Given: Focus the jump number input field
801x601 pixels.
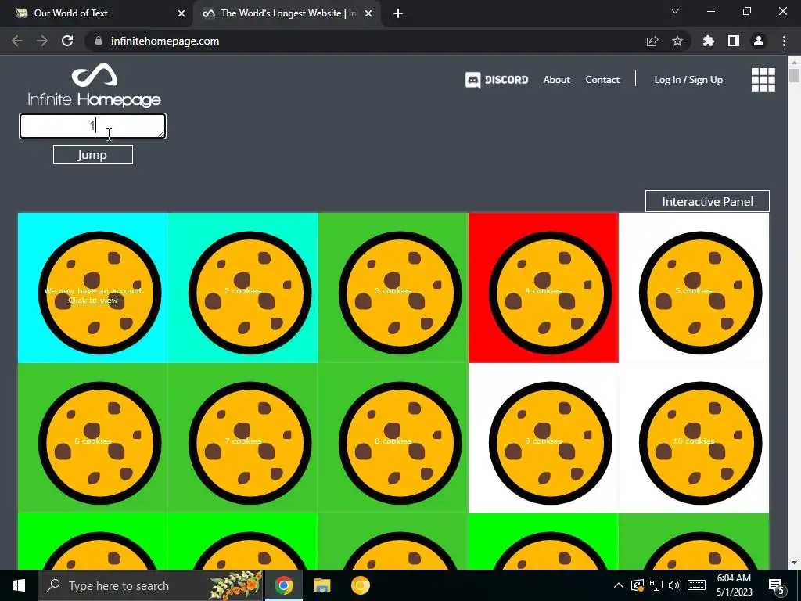Looking at the screenshot, I should pos(93,126).
